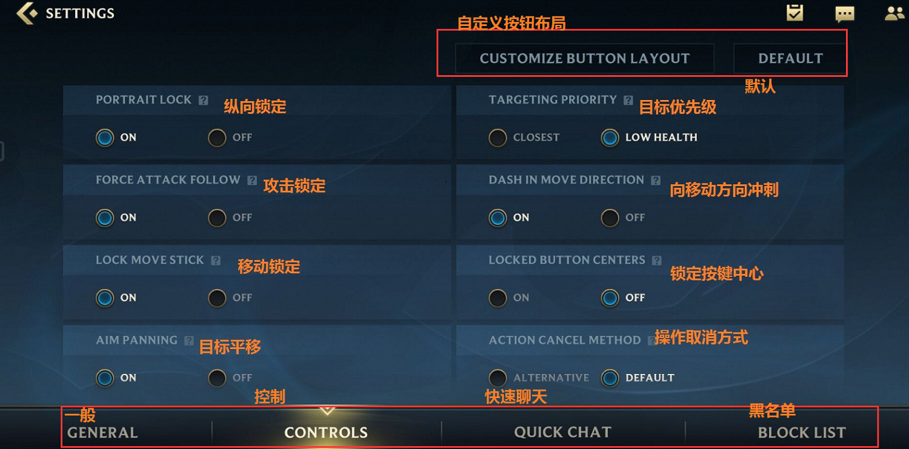Open the Block List tab
The height and width of the screenshot is (449, 909).
[802, 433]
